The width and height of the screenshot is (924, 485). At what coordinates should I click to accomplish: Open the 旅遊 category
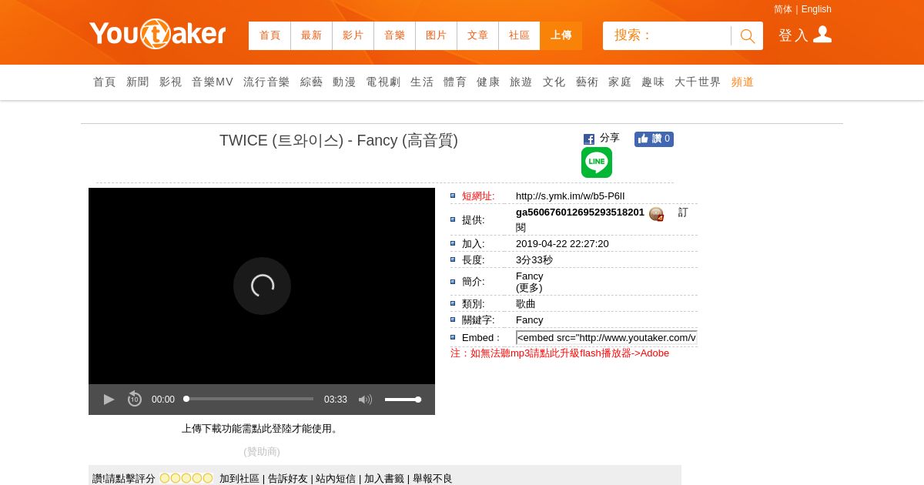tap(521, 82)
